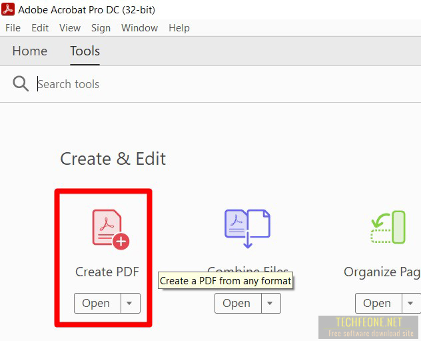Click the Organize Pages label
Image resolution: width=421 pixels, height=341 pixels.
(382, 272)
